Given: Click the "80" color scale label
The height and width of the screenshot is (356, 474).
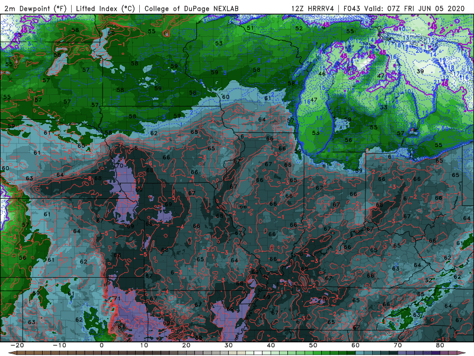Looking at the screenshot, I should pos(440,345).
